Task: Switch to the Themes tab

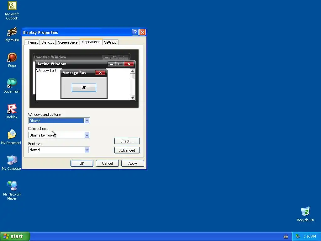Action: pos(32,42)
